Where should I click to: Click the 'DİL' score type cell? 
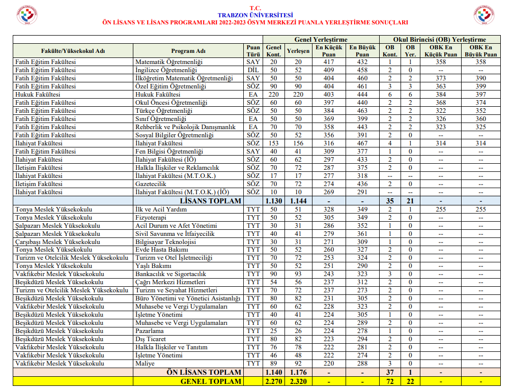click(253, 70)
